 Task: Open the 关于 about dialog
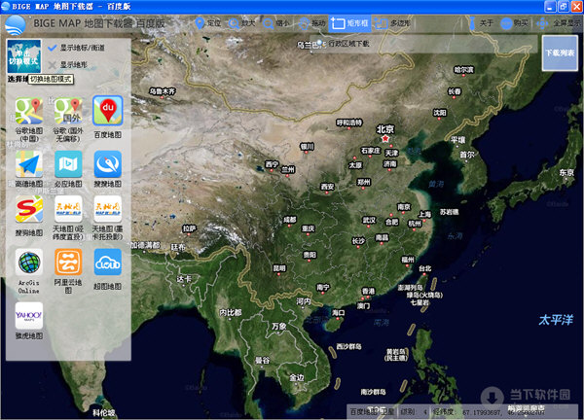pos(481,23)
